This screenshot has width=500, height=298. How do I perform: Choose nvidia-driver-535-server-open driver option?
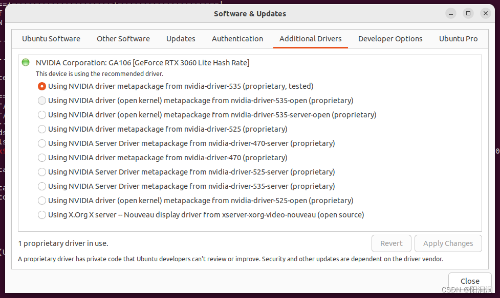click(x=42, y=115)
